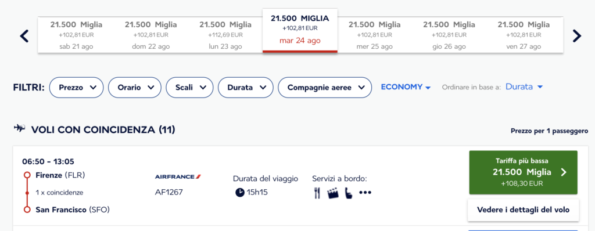Advance to next dates with right arrow
Screen dimensions: 595x231
coord(576,36)
